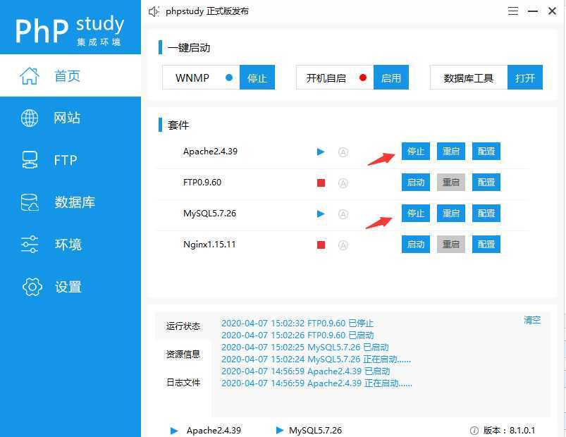Click the 版本：8.1.0.1 text
The image size is (566, 437).
click(509, 431)
